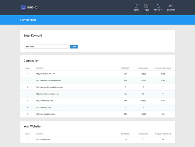195x147 pixels.
Task: Click the SSEOZI logo icon
Action: (x=23, y=7)
